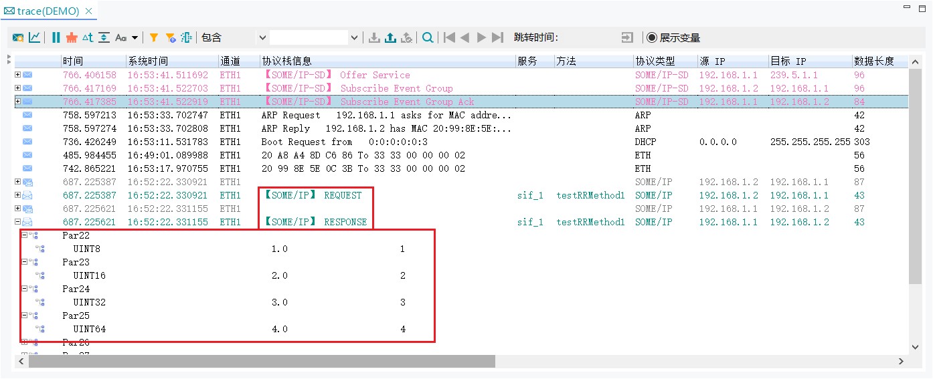933x379 pixels.
Task: Click testRRMethod1 in the REQUEST row
Action: click(590, 195)
